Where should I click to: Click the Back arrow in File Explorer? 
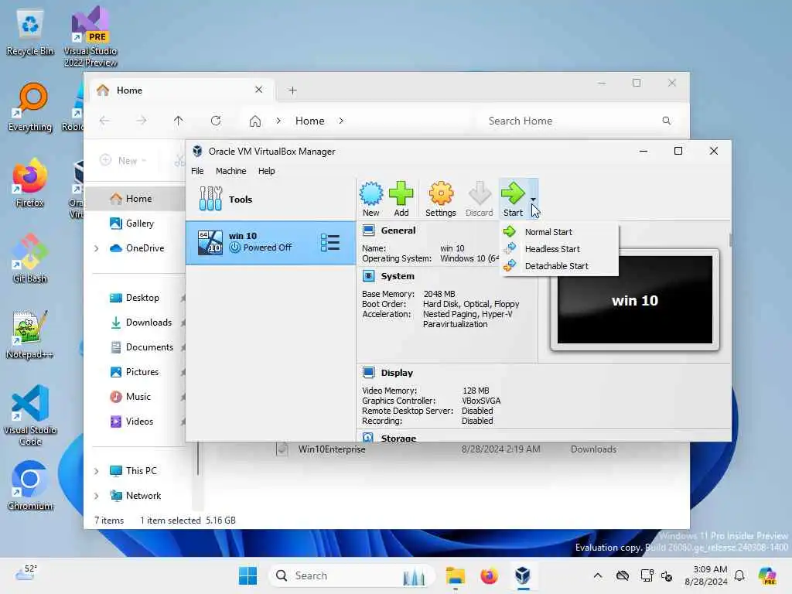pos(104,121)
